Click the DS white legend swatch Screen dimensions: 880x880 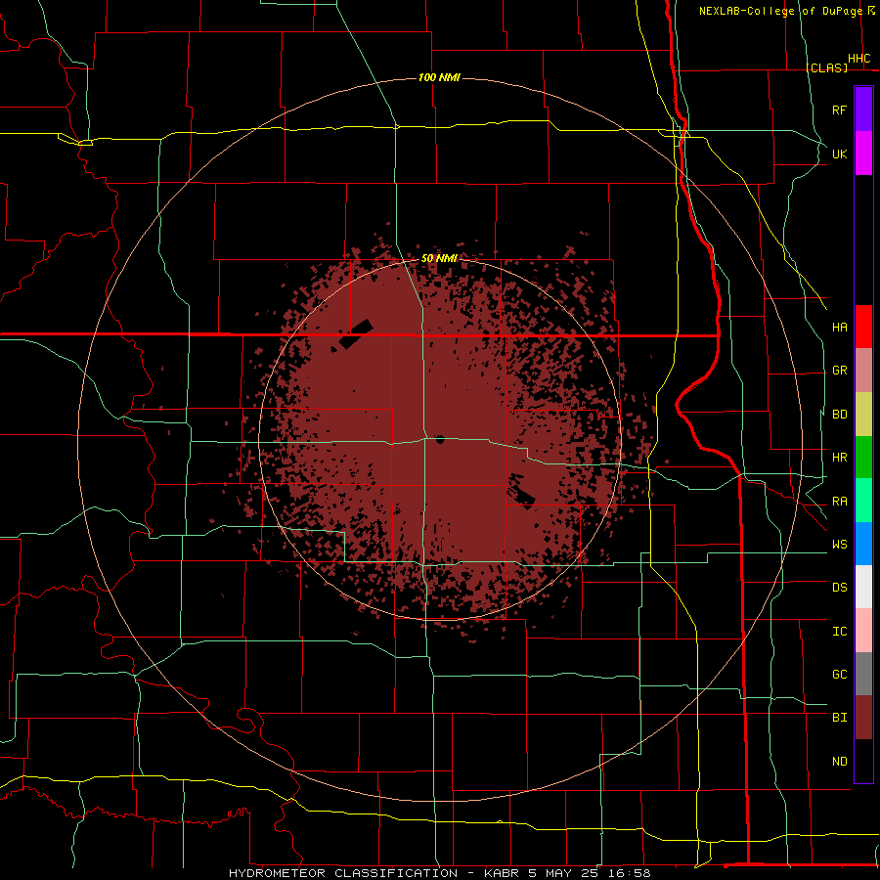863,587
